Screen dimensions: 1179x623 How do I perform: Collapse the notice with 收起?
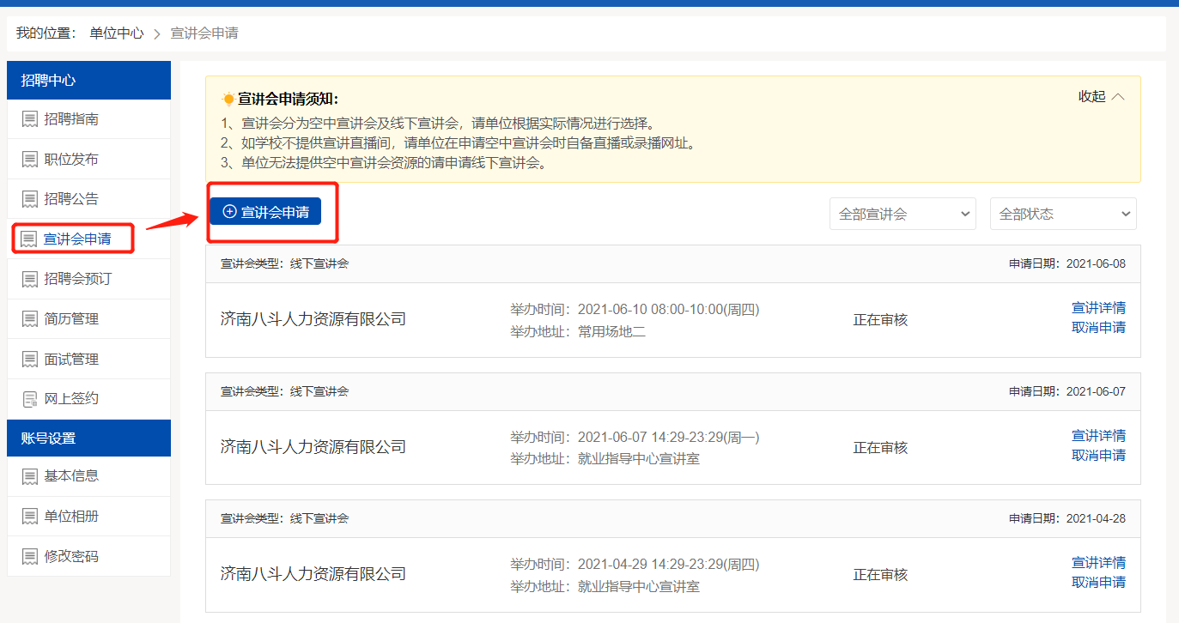[1092, 96]
